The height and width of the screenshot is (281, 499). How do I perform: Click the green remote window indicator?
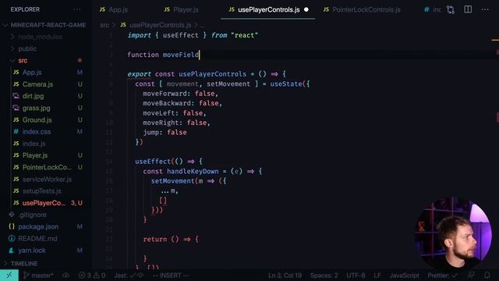[x=9, y=276]
